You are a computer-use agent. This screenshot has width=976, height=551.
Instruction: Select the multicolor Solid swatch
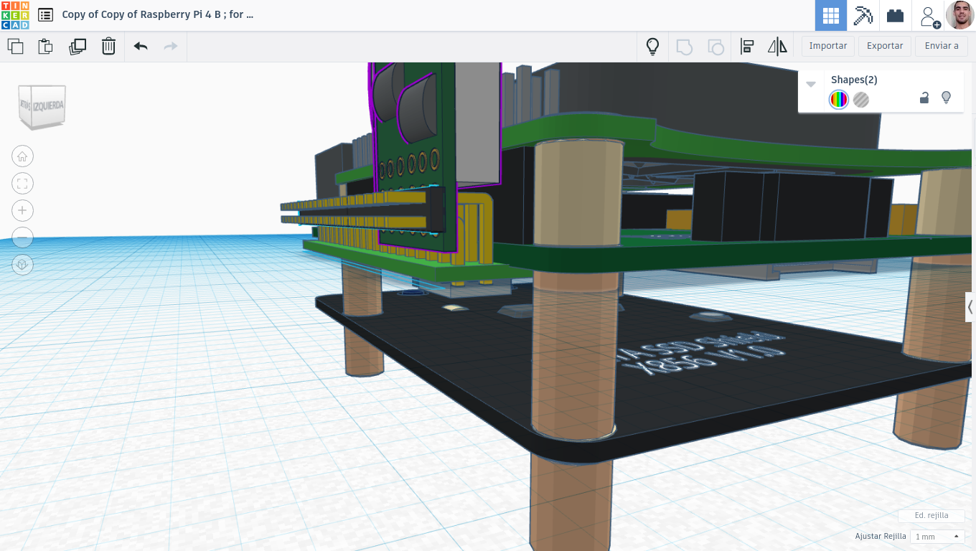(838, 100)
